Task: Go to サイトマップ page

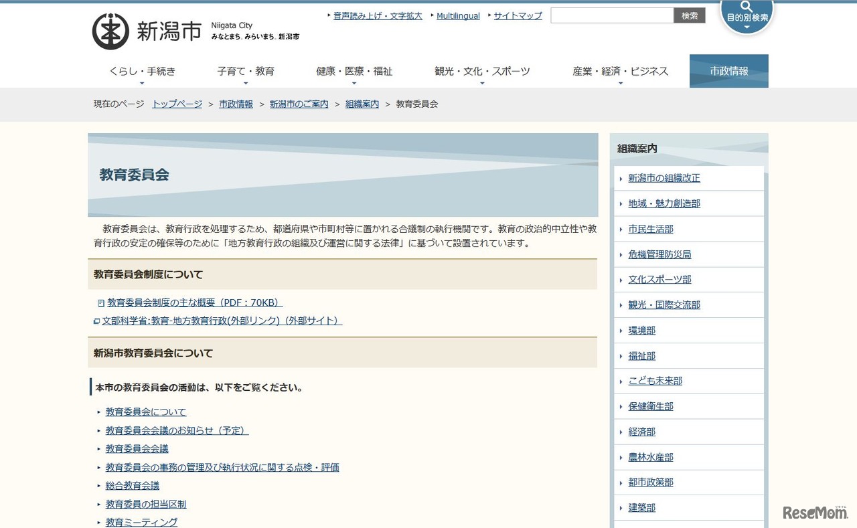Action: pos(518,16)
